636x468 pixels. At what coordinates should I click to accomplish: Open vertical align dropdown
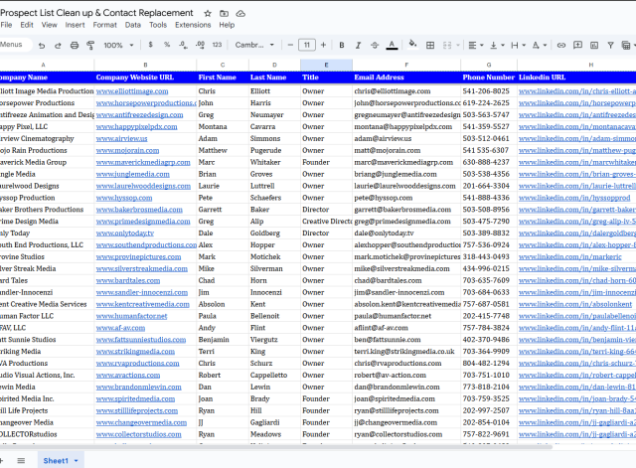(x=497, y=45)
